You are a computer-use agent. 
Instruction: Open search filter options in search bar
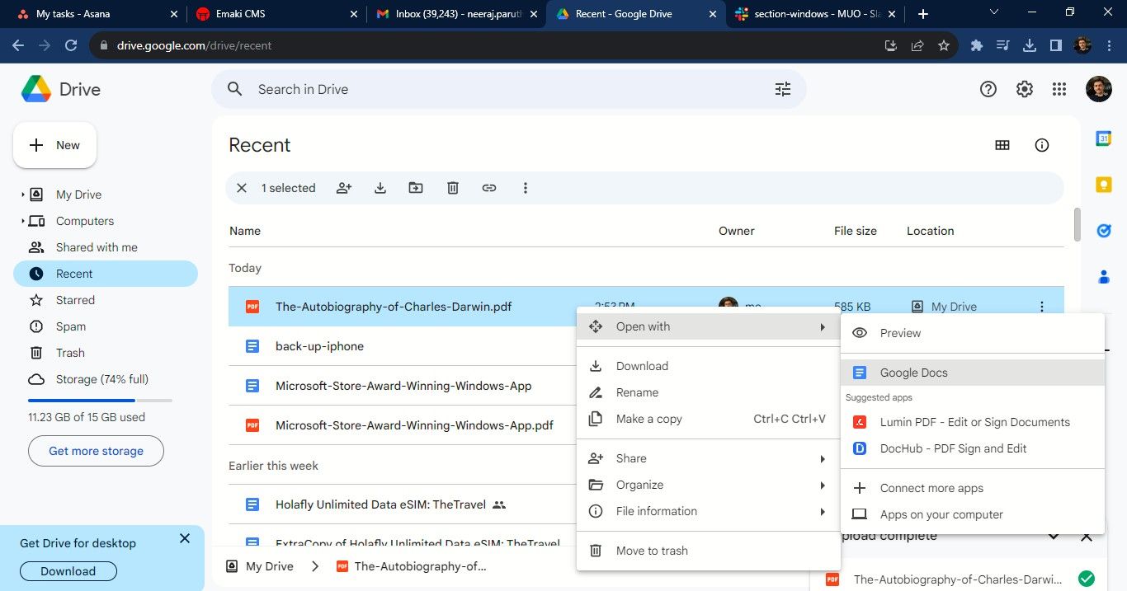coord(782,89)
